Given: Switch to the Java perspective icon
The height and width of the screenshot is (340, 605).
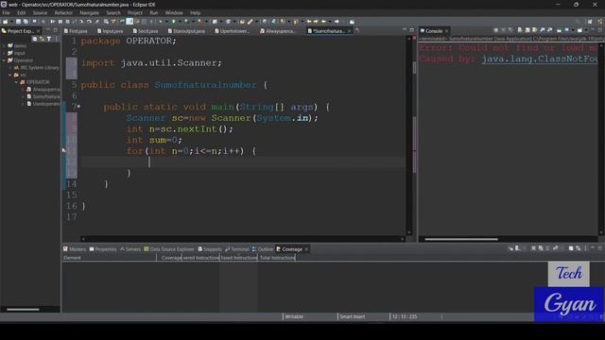Looking at the screenshot, I should click(x=600, y=22).
